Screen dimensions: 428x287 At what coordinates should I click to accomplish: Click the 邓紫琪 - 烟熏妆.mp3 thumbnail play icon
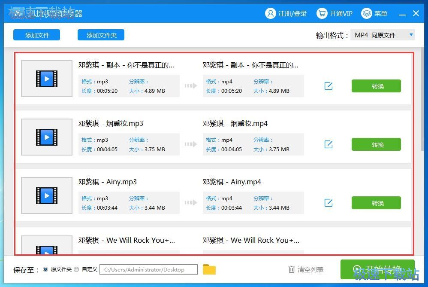(46, 137)
